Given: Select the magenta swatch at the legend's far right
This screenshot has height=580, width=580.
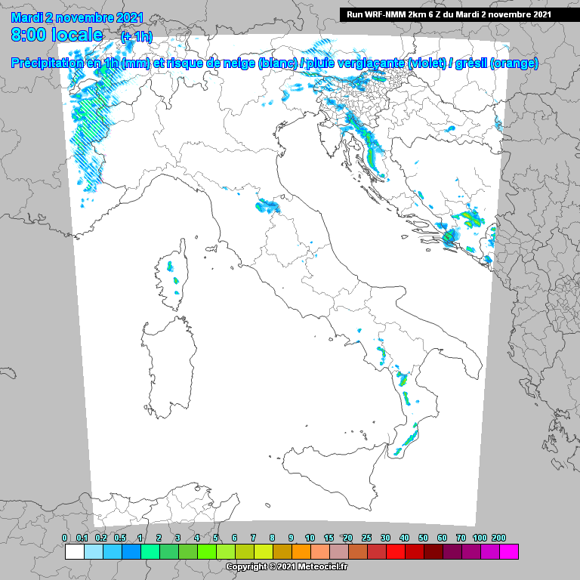Looking at the screenshot, I should pyautogui.click(x=508, y=552).
